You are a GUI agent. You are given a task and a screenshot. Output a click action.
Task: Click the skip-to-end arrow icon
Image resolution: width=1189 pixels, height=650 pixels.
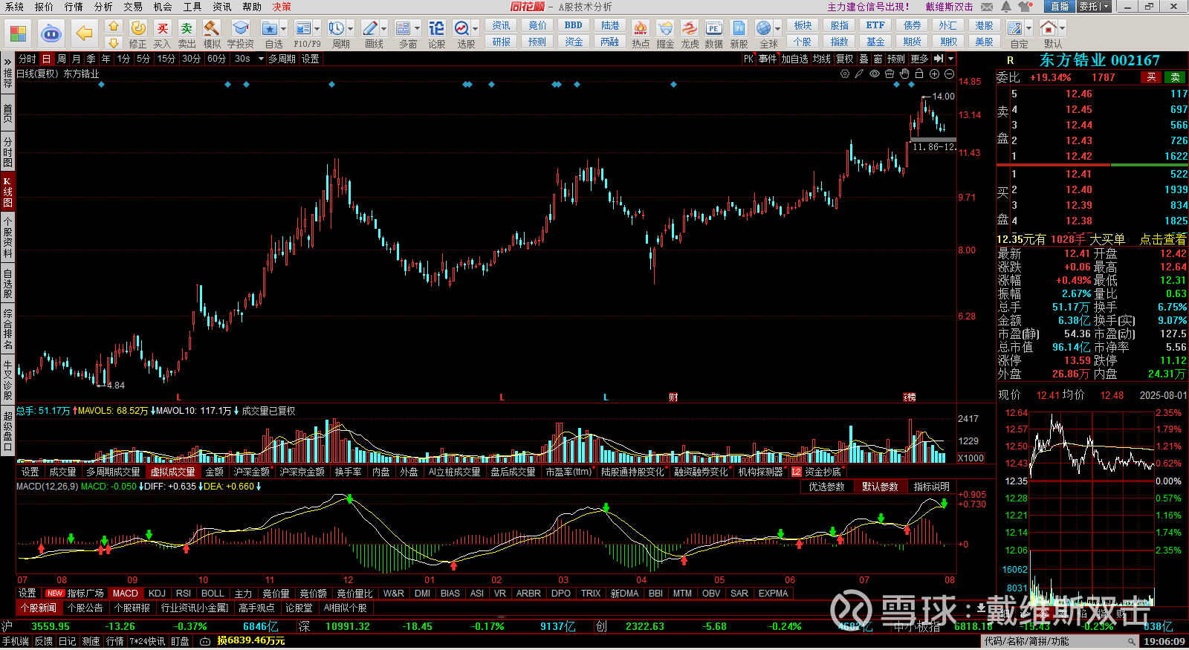[939, 59]
